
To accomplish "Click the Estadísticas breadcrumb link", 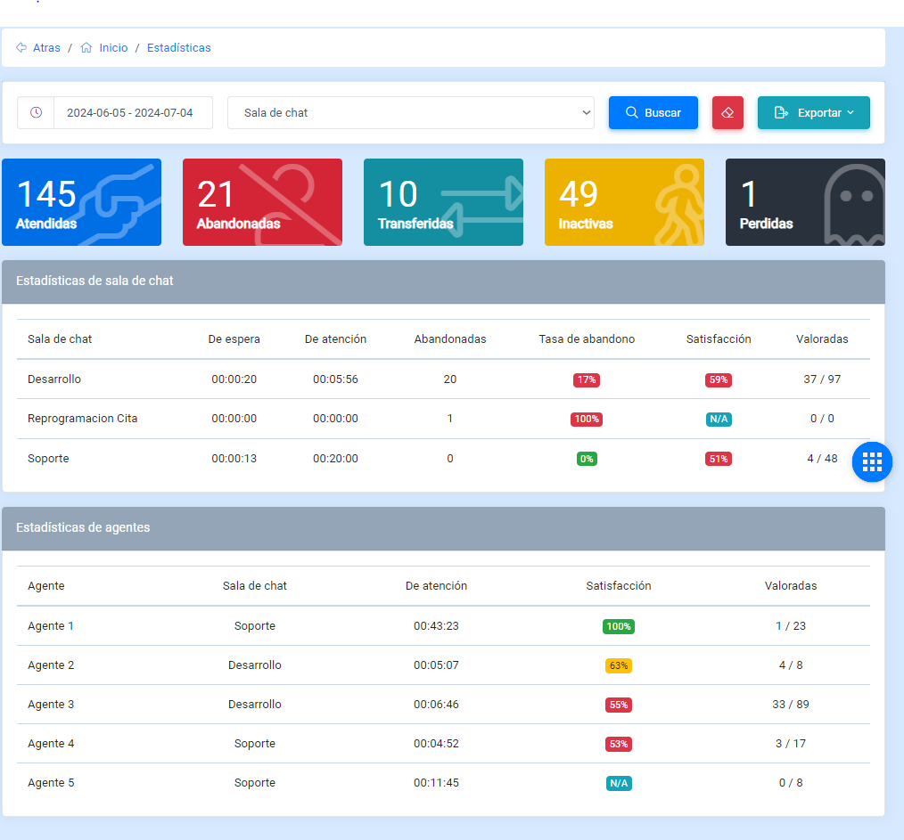I will coord(178,48).
